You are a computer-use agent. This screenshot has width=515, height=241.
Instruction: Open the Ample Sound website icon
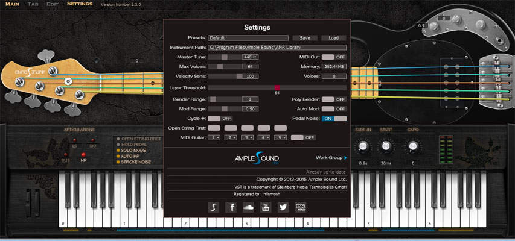coord(214,207)
